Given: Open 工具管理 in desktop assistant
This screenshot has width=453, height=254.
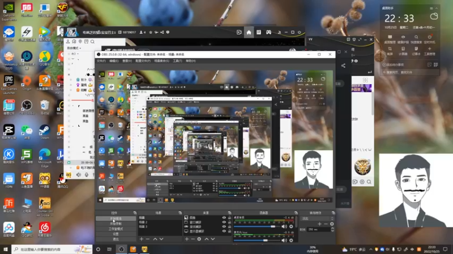Looking at the screenshot, I should (x=430, y=51).
